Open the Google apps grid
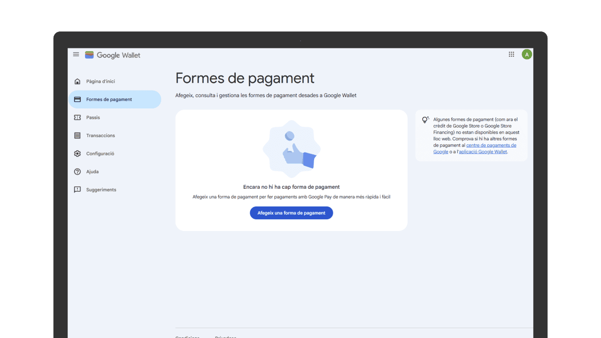The image size is (601, 338). [511, 54]
